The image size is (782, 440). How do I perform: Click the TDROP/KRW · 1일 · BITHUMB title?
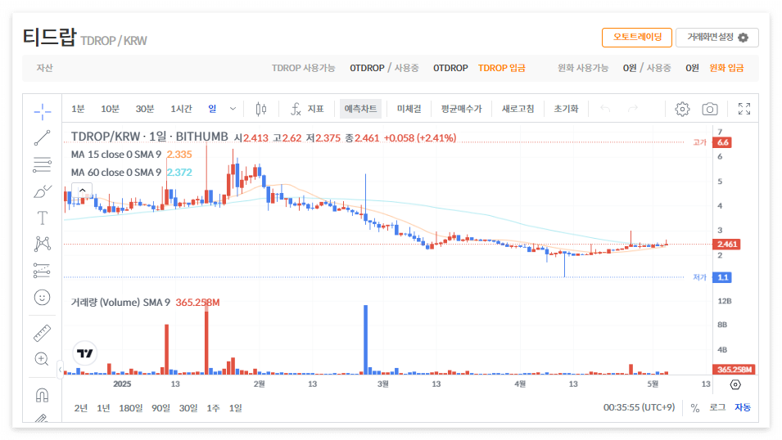point(150,137)
